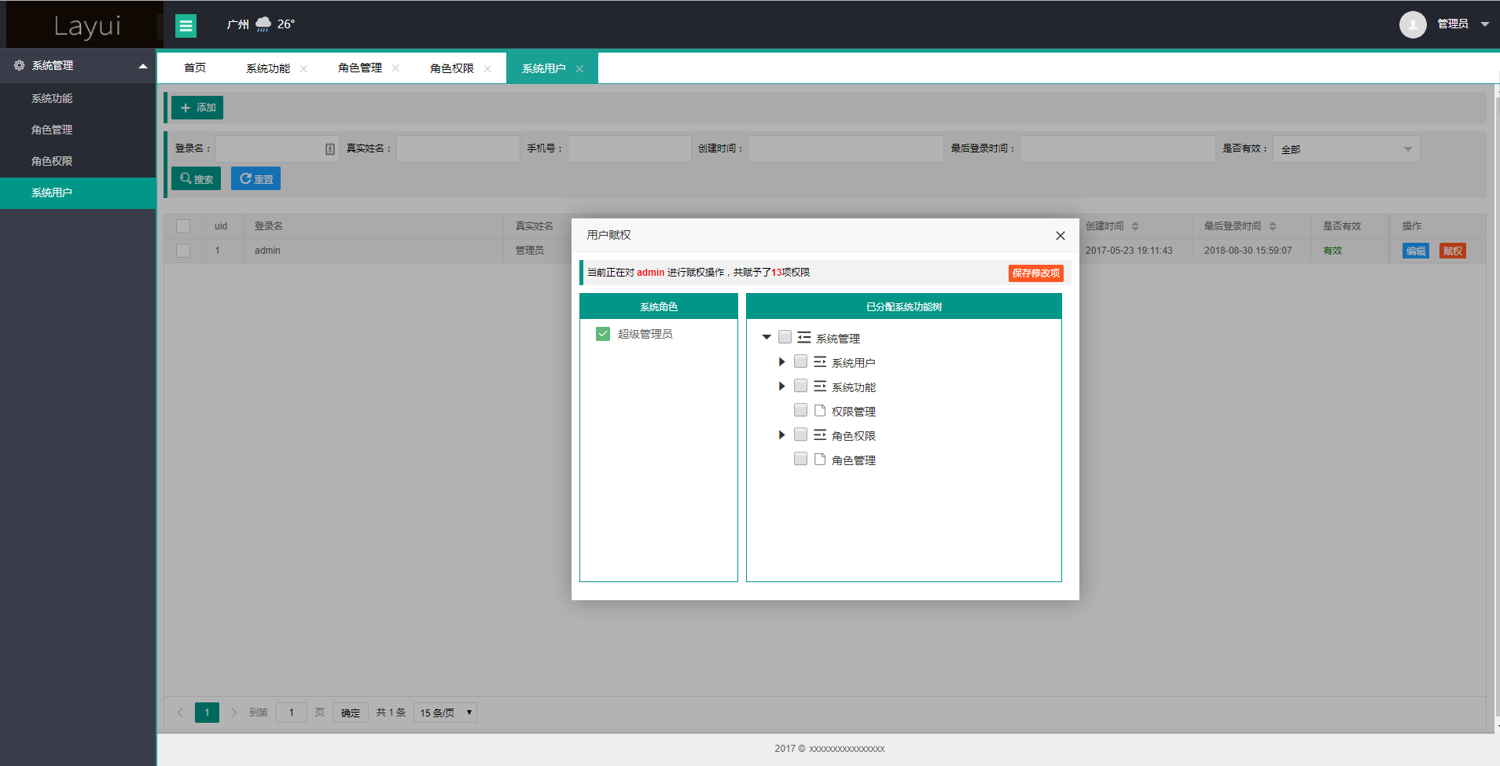
Task: Click the menu icon beside 系统管理 tree node
Action: [804, 337]
